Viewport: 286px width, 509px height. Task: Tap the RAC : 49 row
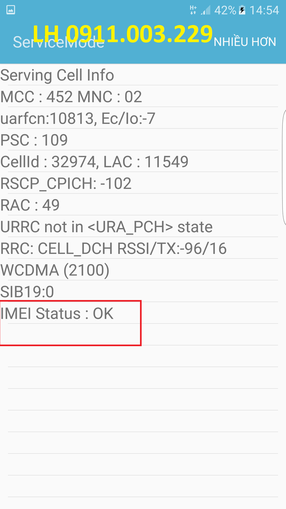[30, 205]
